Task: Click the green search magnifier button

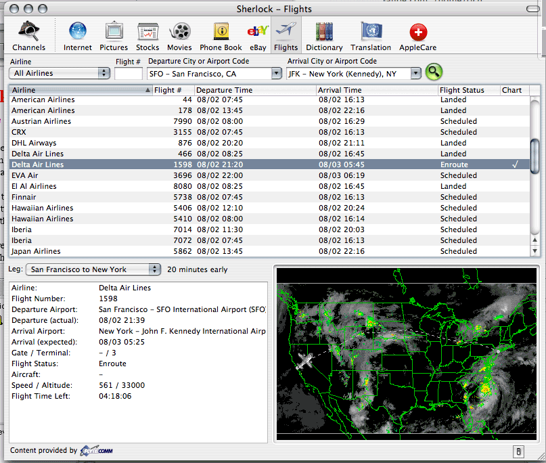Action: click(434, 72)
